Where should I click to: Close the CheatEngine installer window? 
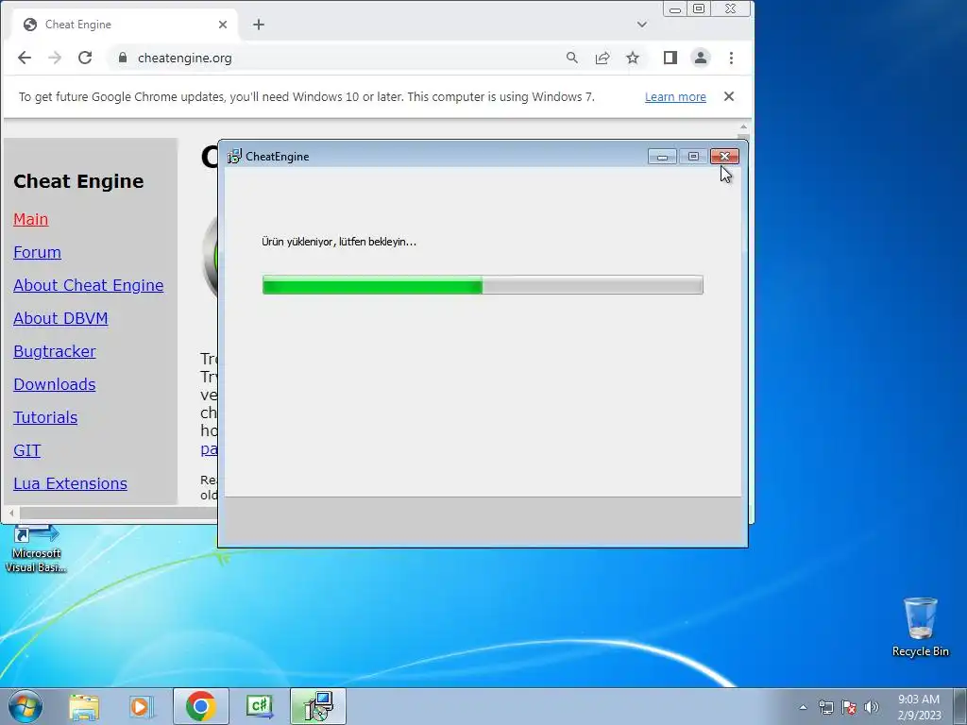(x=724, y=157)
